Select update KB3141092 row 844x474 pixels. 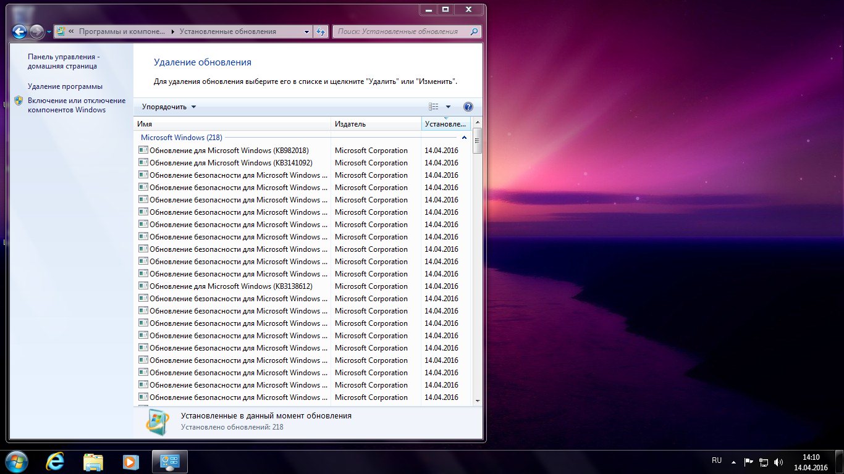pos(303,163)
